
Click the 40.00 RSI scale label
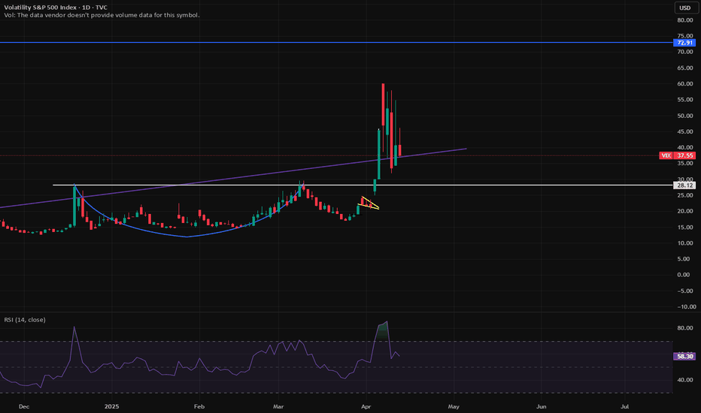coord(685,380)
